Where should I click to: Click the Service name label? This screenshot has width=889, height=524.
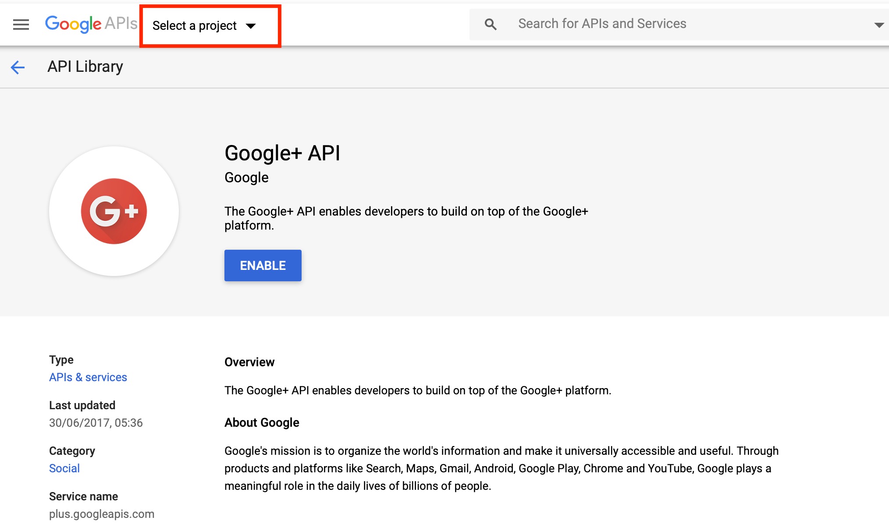(x=83, y=496)
